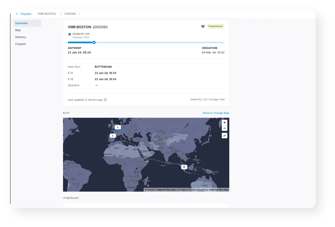
Task: Zoom in on the voyage map
Action: tap(225, 122)
